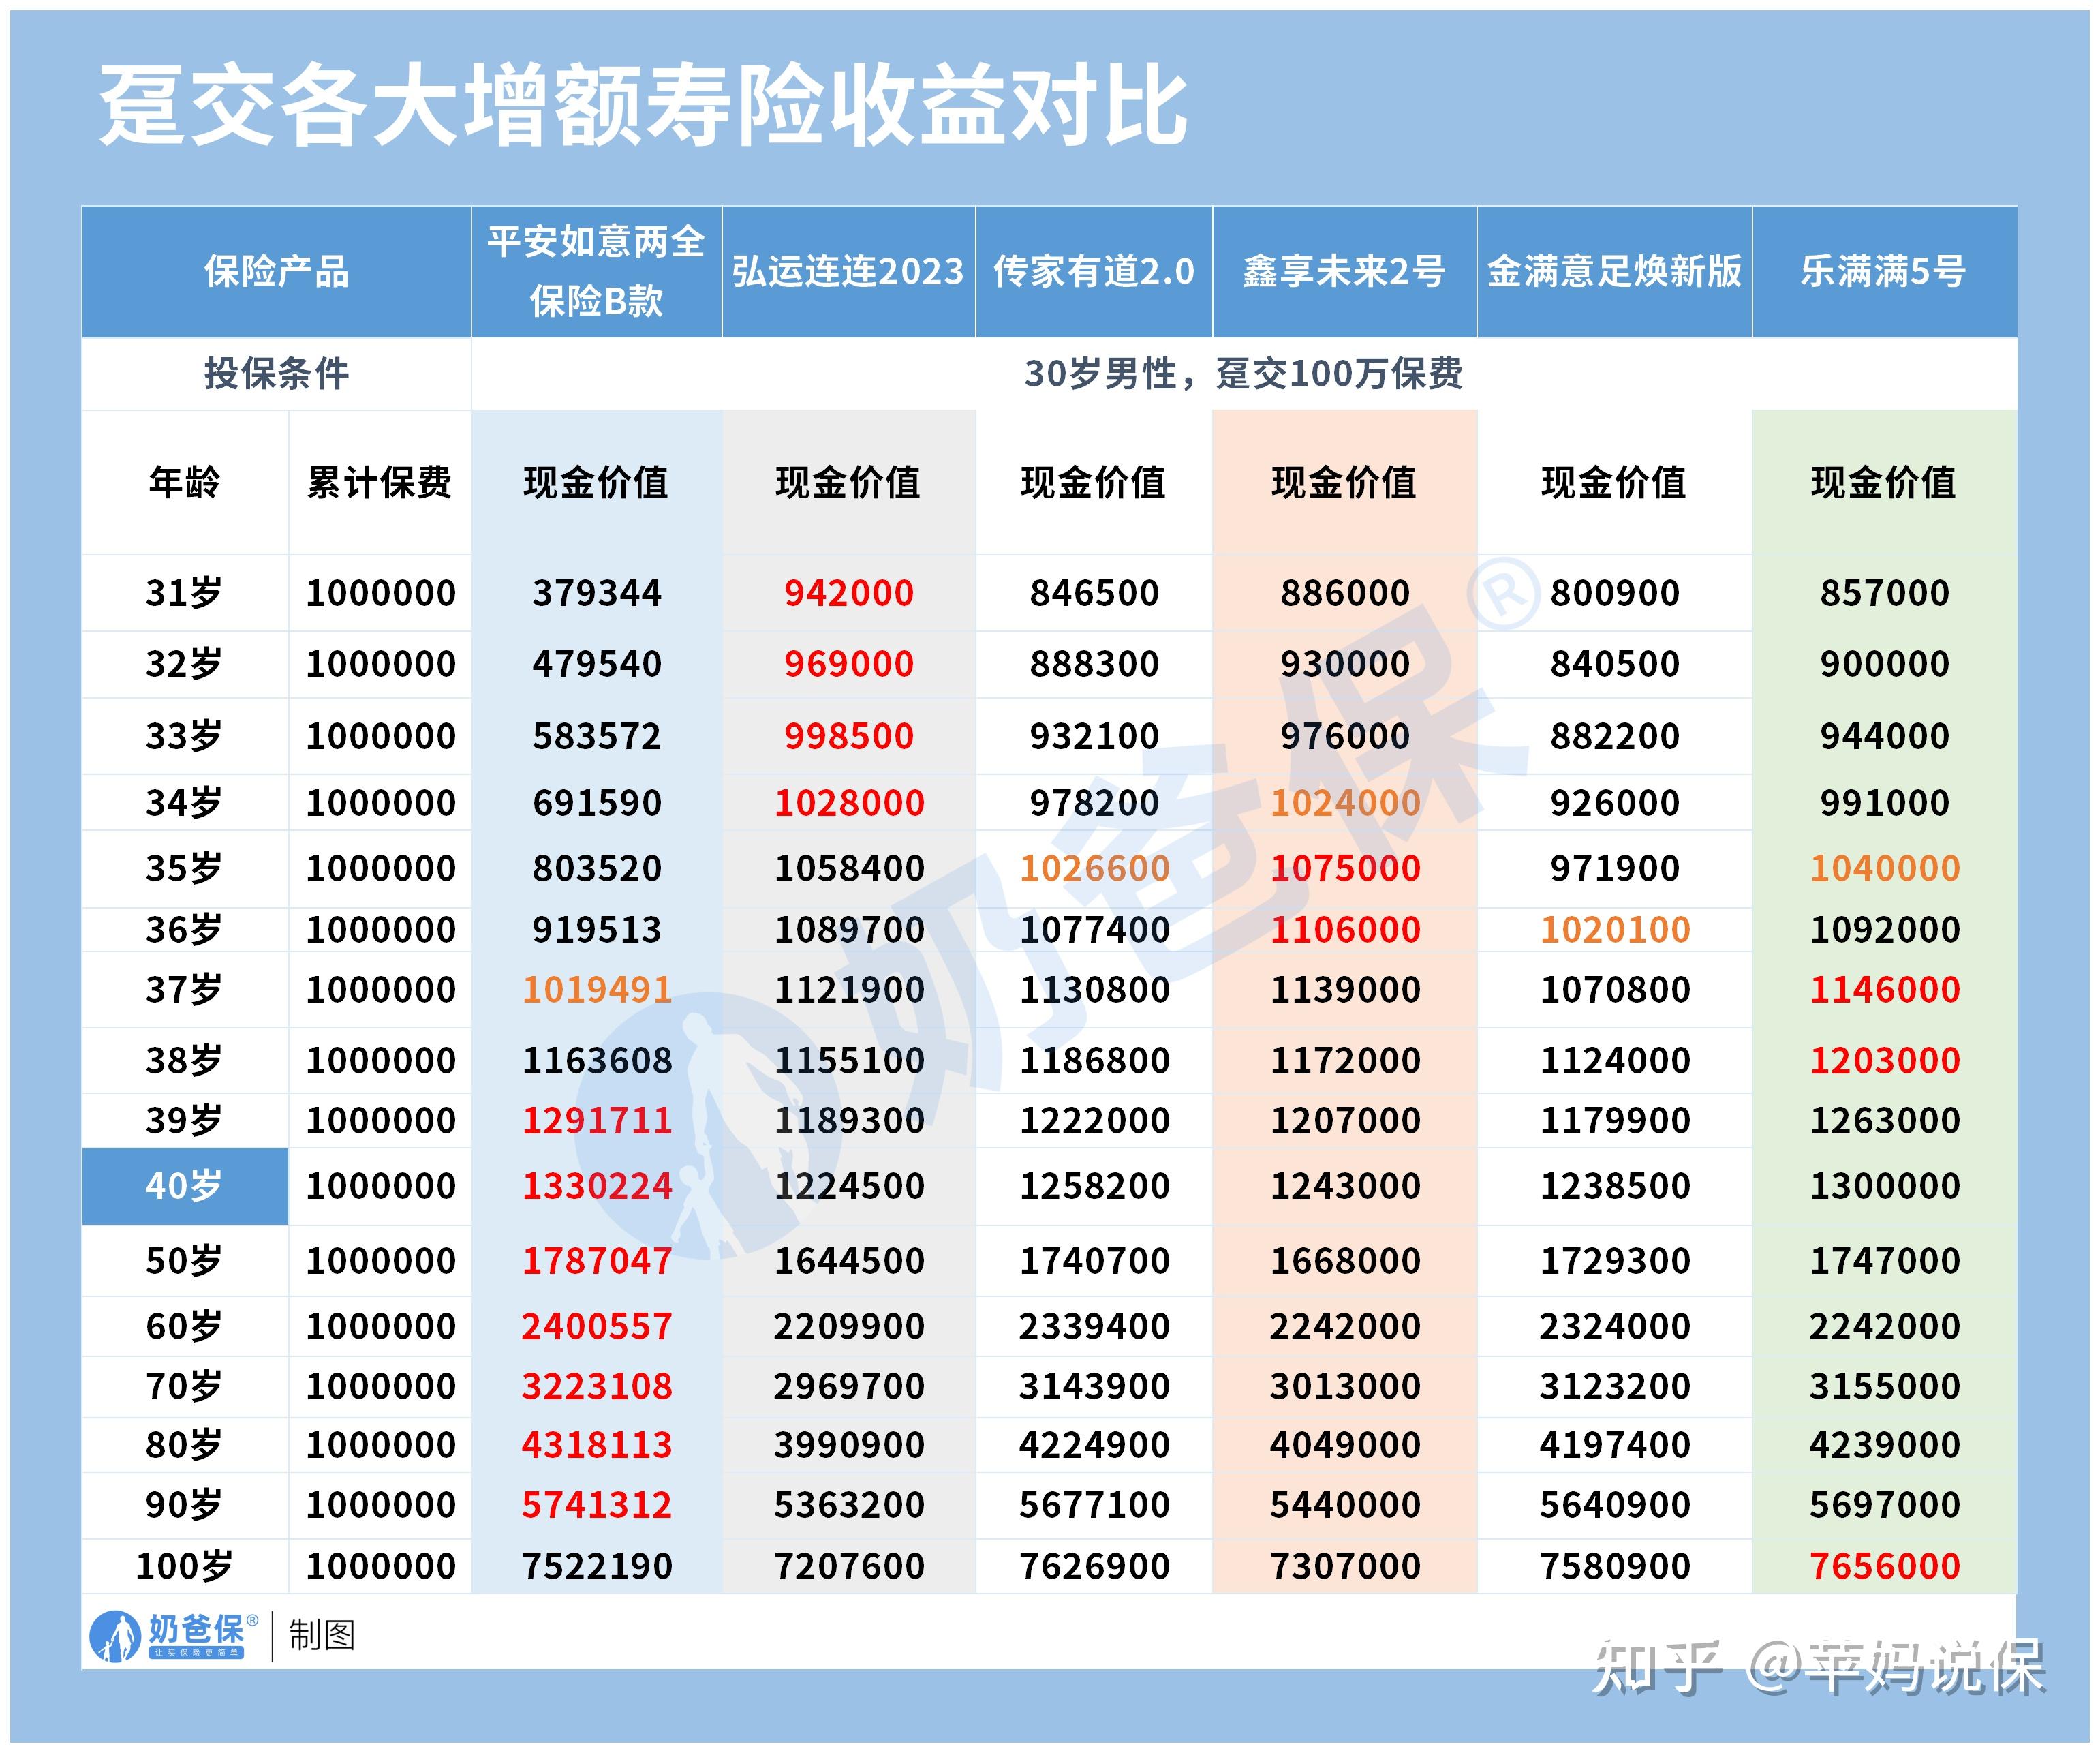
Task: Click the value 857000
Action: 1885,594
